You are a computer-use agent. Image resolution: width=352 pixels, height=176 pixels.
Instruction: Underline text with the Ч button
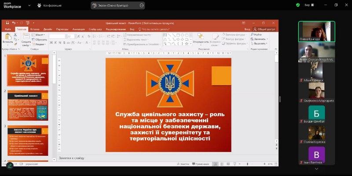point(60,43)
